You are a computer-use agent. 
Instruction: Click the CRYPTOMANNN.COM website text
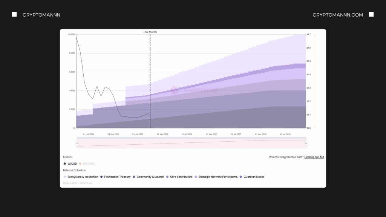point(338,15)
